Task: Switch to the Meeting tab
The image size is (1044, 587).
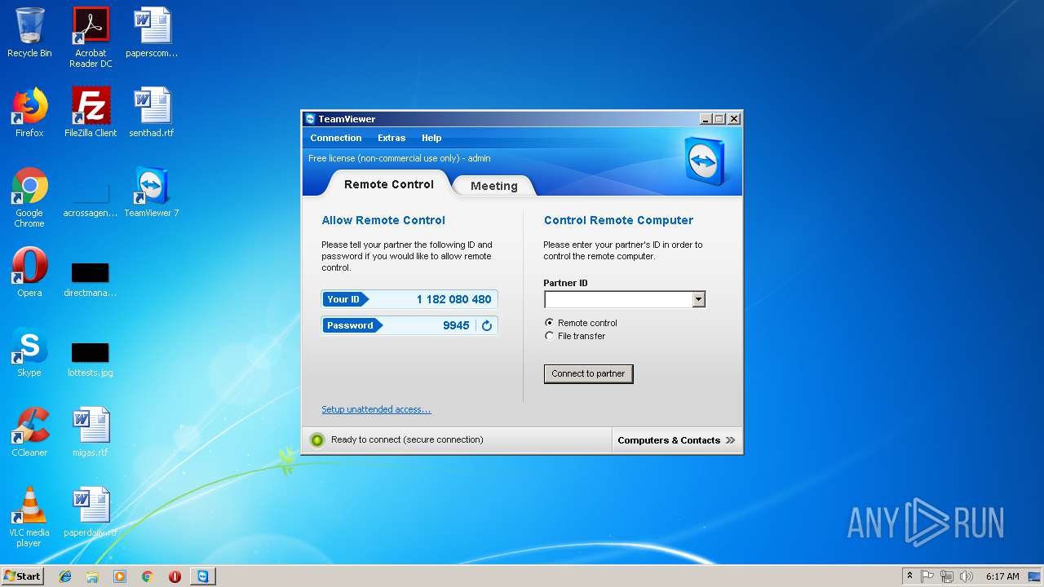Action: point(494,186)
